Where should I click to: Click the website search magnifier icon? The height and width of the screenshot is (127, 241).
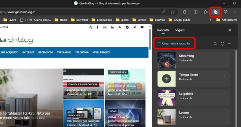tap(91, 27)
